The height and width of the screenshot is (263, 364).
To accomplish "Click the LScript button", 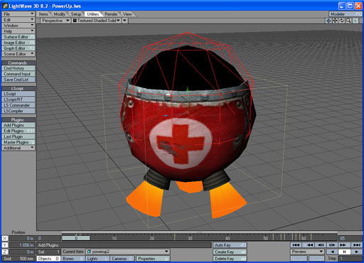I will click(18, 94).
